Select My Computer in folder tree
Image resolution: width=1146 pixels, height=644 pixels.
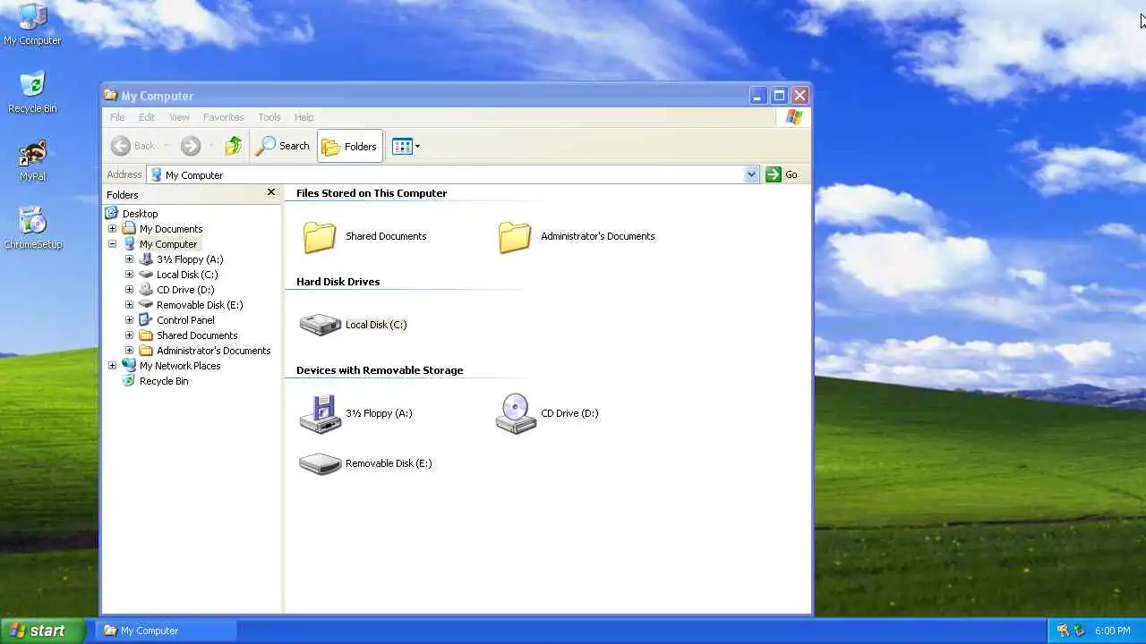click(x=168, y=244)
